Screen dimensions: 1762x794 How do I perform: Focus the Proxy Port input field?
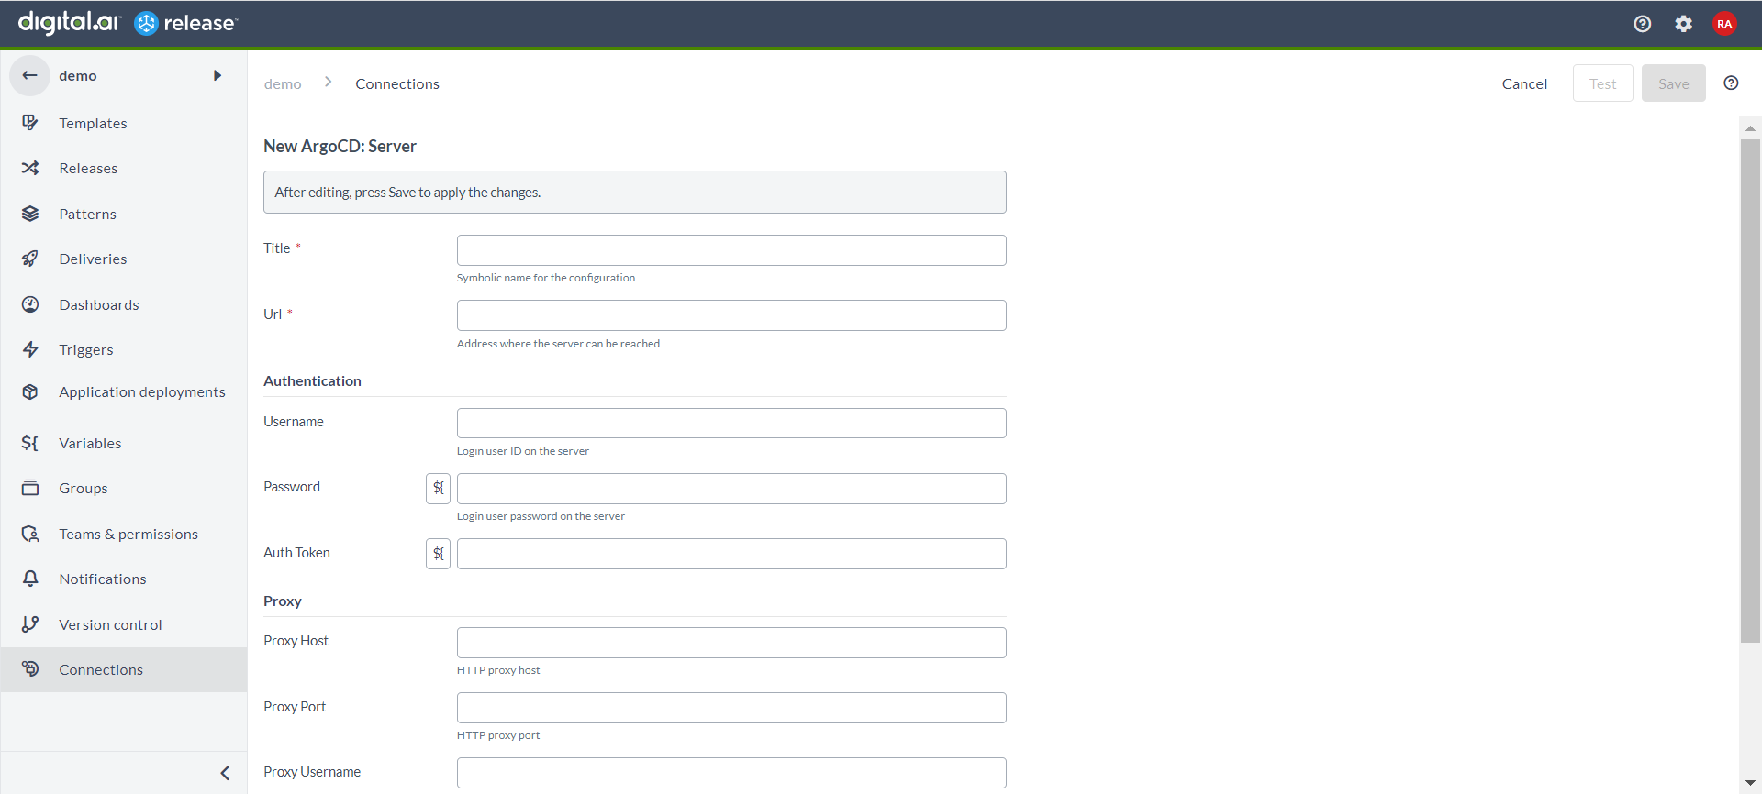tap(731, 708)
